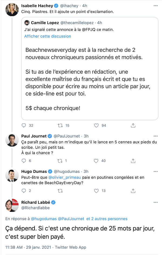Open more options for Isabelle Hachey's tweet
This screenshot has width=162, height=255.
click(156, 6)
